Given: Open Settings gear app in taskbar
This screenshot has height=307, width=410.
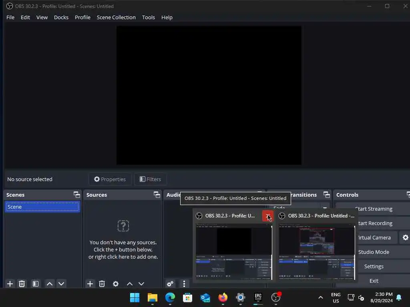Looking at the screenshot, I should click(241, 297).
